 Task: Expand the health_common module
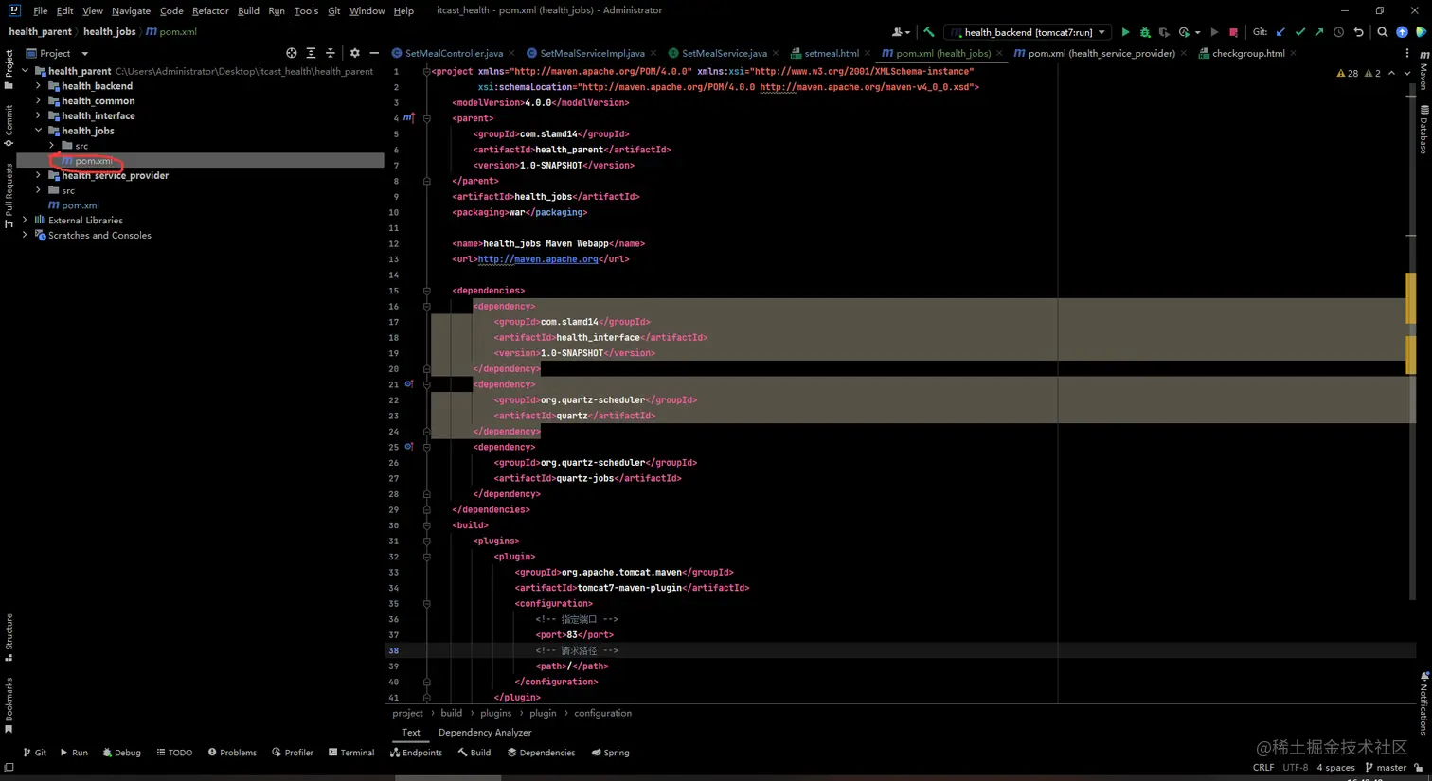(x=38, y=100)
